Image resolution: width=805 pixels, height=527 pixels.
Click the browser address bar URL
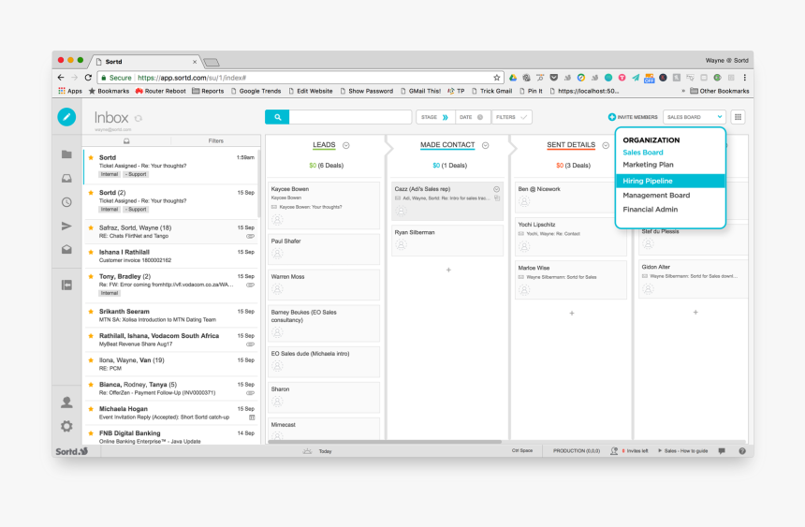(192, 78)
